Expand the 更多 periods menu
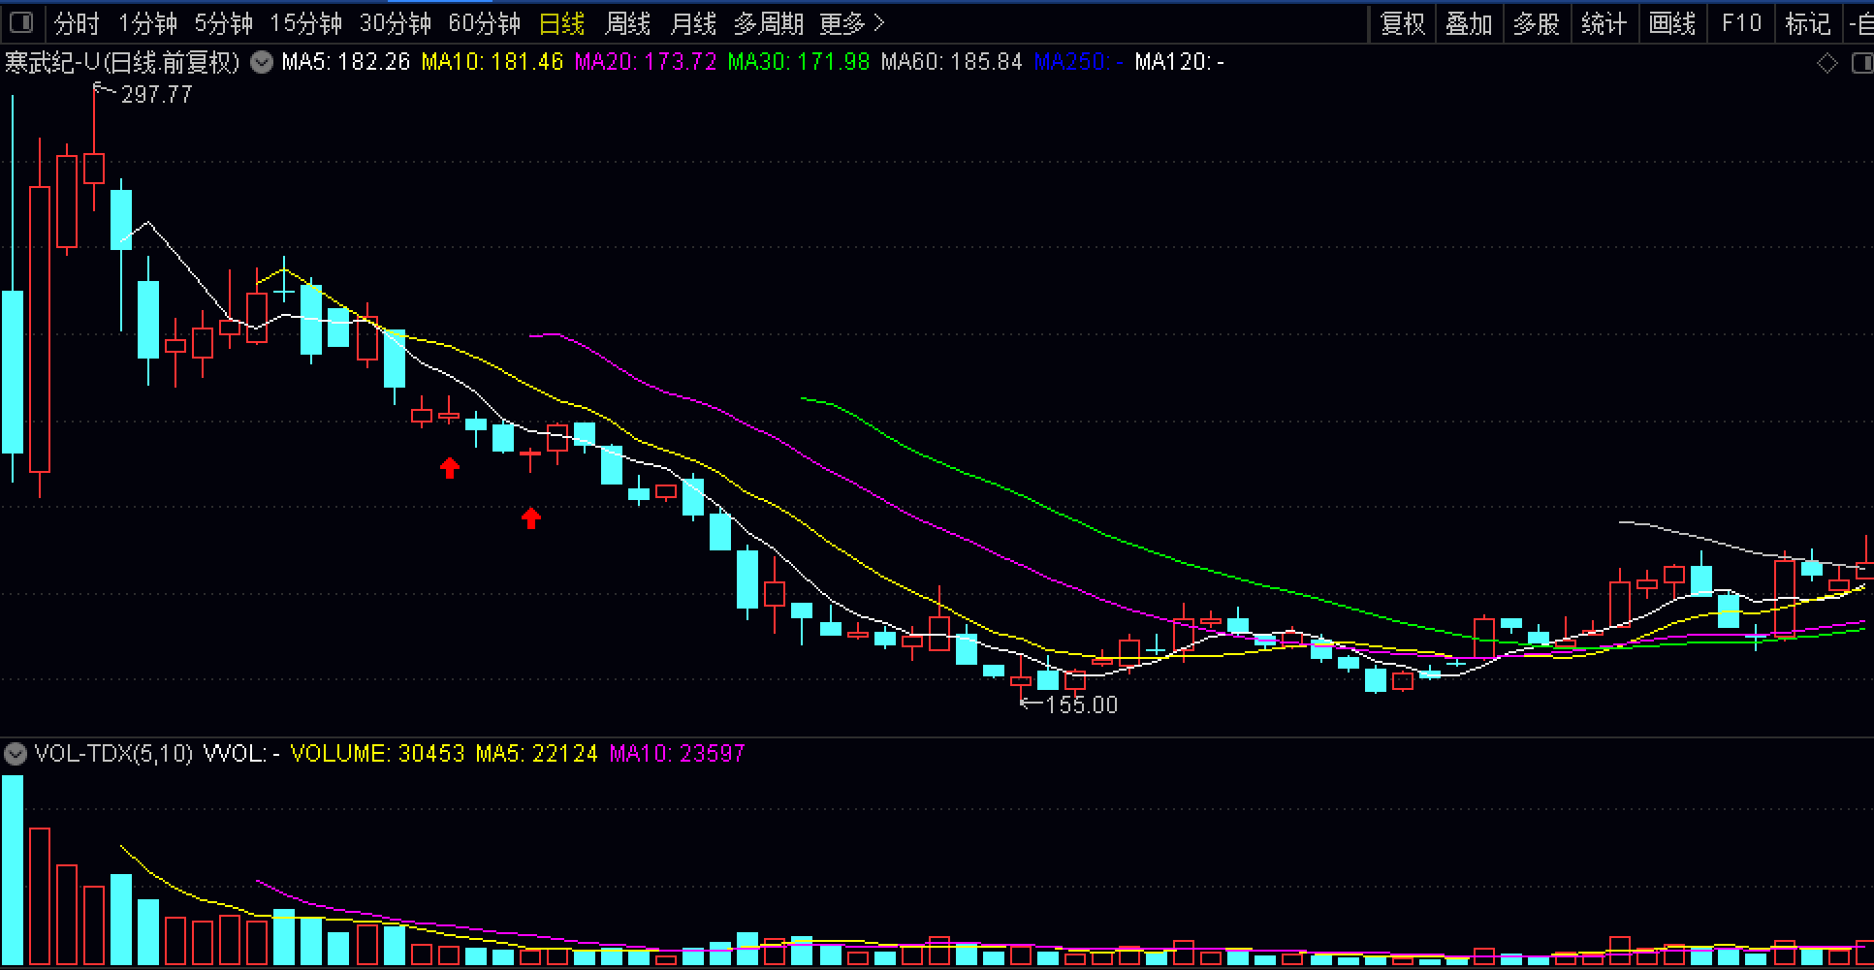 (851, 23)
